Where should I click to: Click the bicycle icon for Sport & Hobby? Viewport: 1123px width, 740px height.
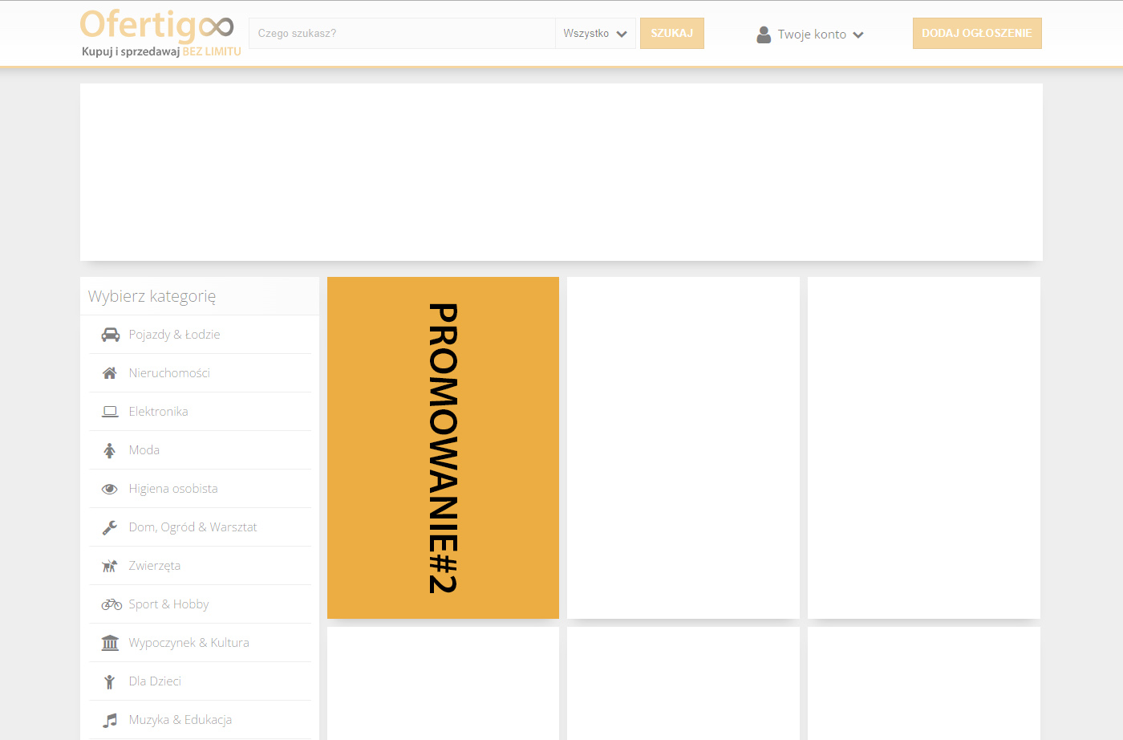pyautogui.click(x=111, y=604)
